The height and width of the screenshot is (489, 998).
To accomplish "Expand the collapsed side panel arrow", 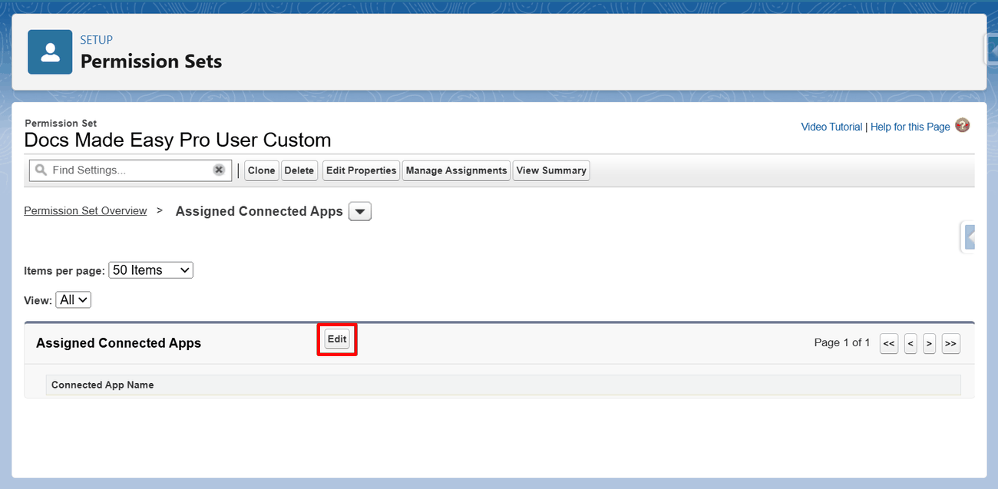I will click(x=969, y=237).
